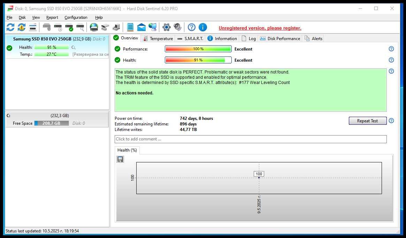
Task: Select the Health (%) graph tab
Action: 127,150
